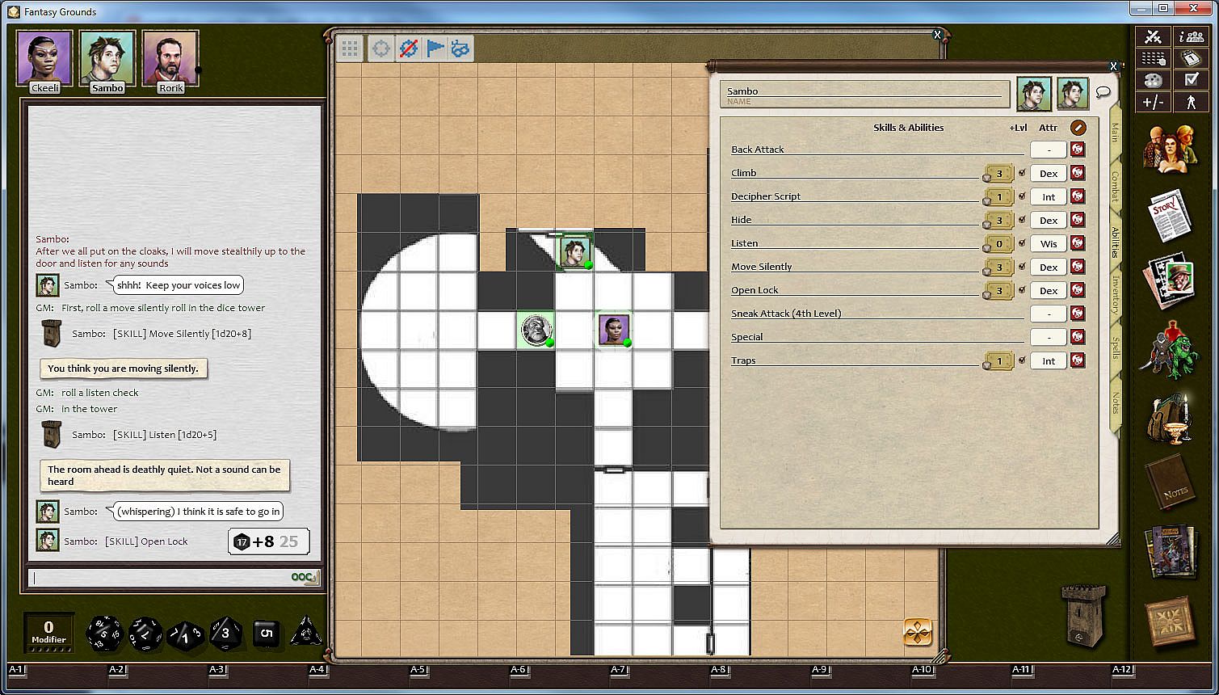Open the calendar page icon in sidebar
This screenshot has height=695, width=1219.
(x=1191, y=59)
